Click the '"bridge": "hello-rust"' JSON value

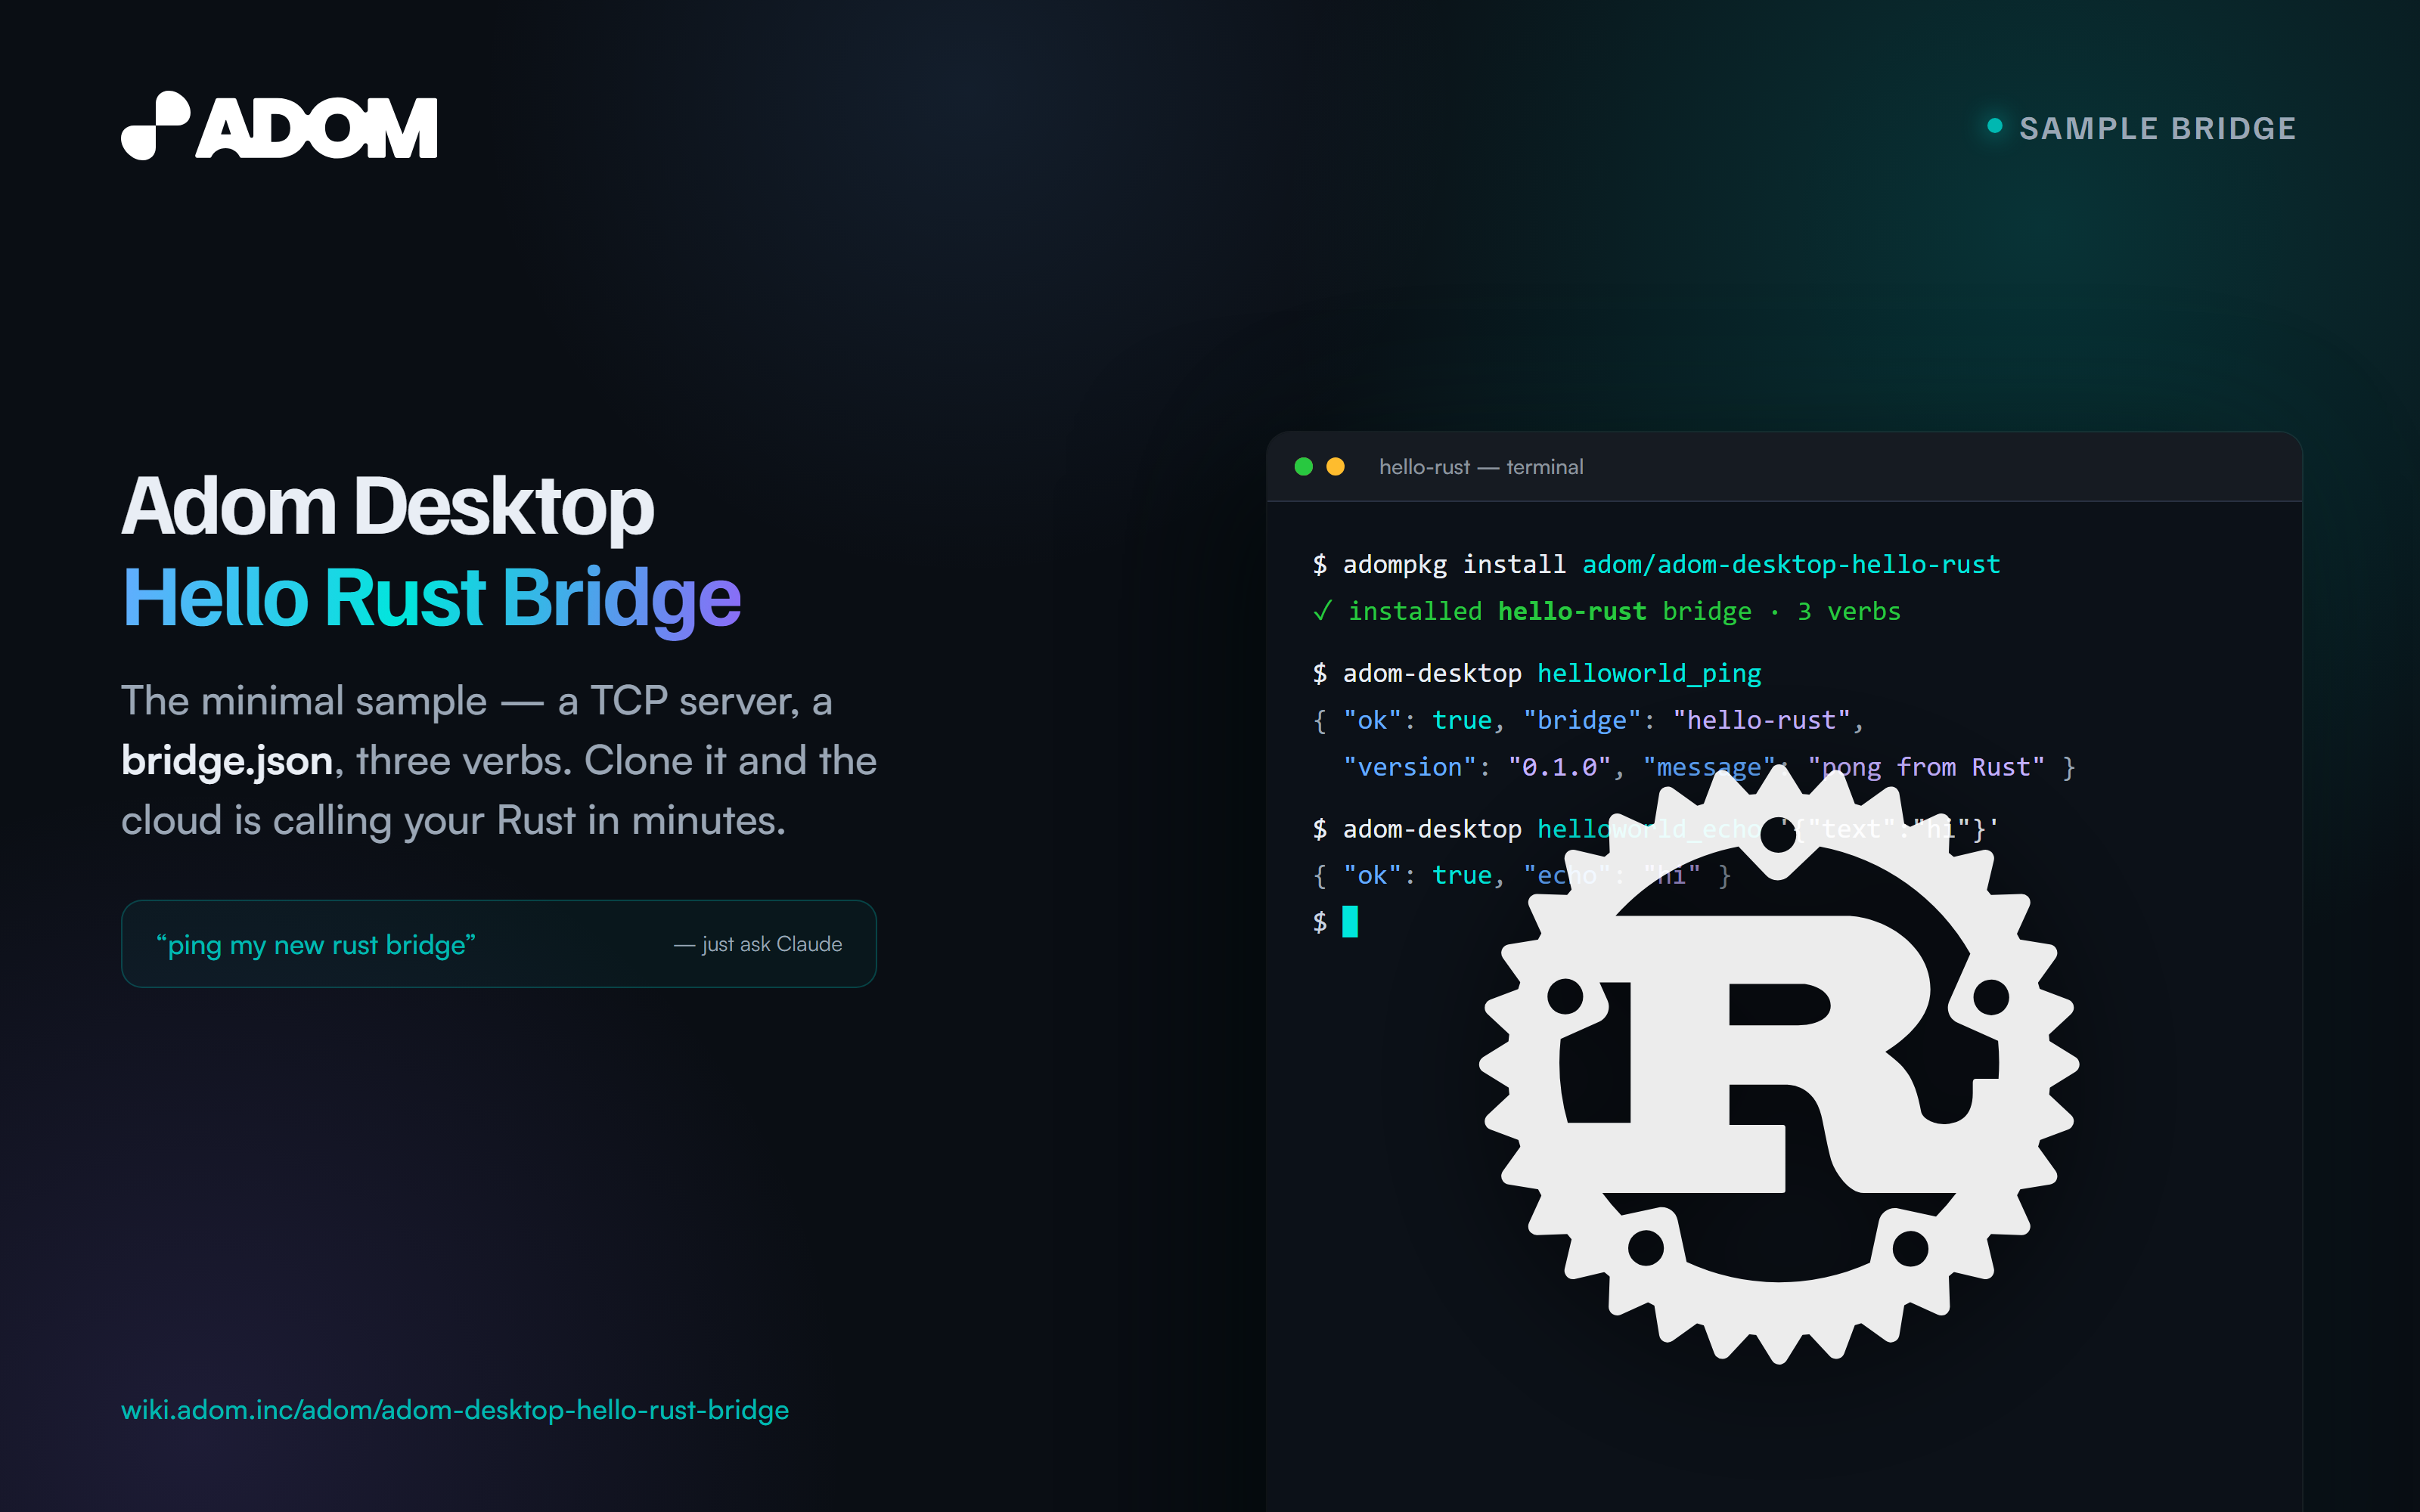(x=1687, y=720)
